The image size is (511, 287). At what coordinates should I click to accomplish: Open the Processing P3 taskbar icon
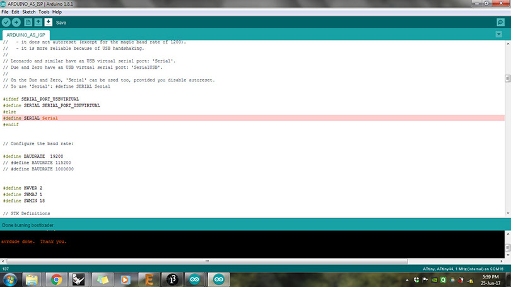(x=172, y=280)
